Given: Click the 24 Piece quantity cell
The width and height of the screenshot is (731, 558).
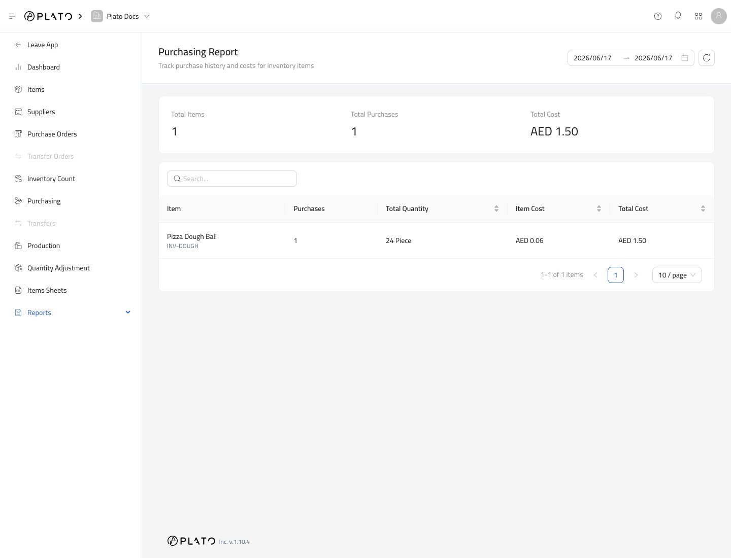Looking at the screenshot, I should 398,240.
